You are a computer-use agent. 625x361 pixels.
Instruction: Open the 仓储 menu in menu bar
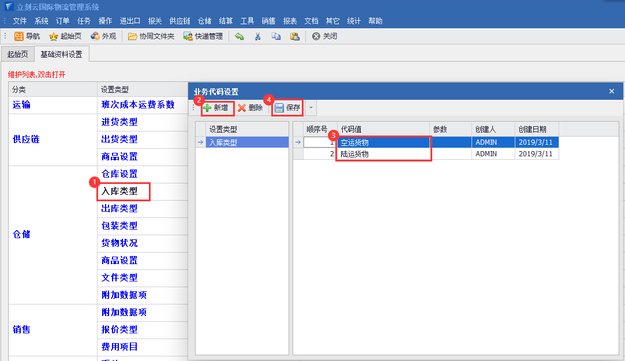(204, 21)
